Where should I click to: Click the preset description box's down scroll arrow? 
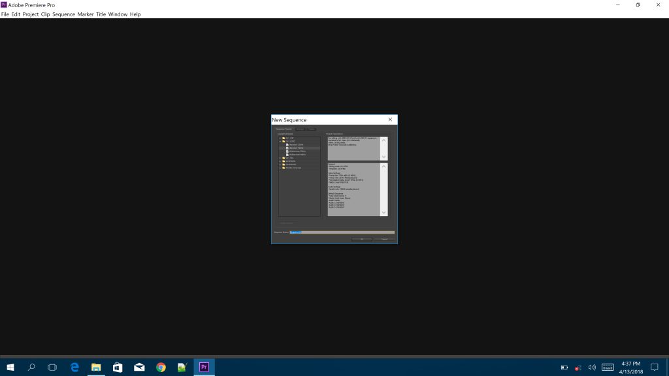click(x=383, y=157)
